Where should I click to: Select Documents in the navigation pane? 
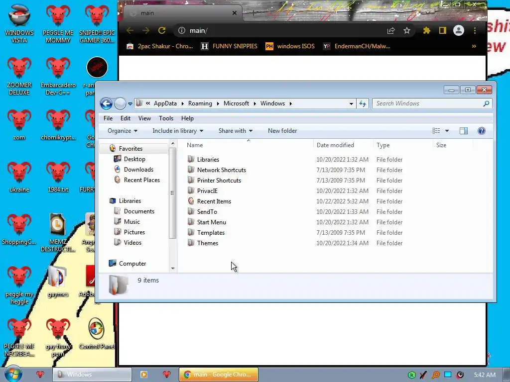(139, 211)
